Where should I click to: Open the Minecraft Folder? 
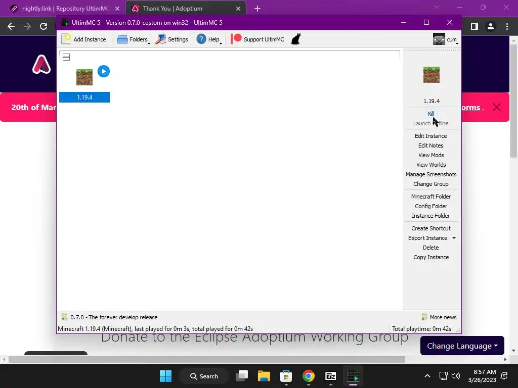coord(431,197)
